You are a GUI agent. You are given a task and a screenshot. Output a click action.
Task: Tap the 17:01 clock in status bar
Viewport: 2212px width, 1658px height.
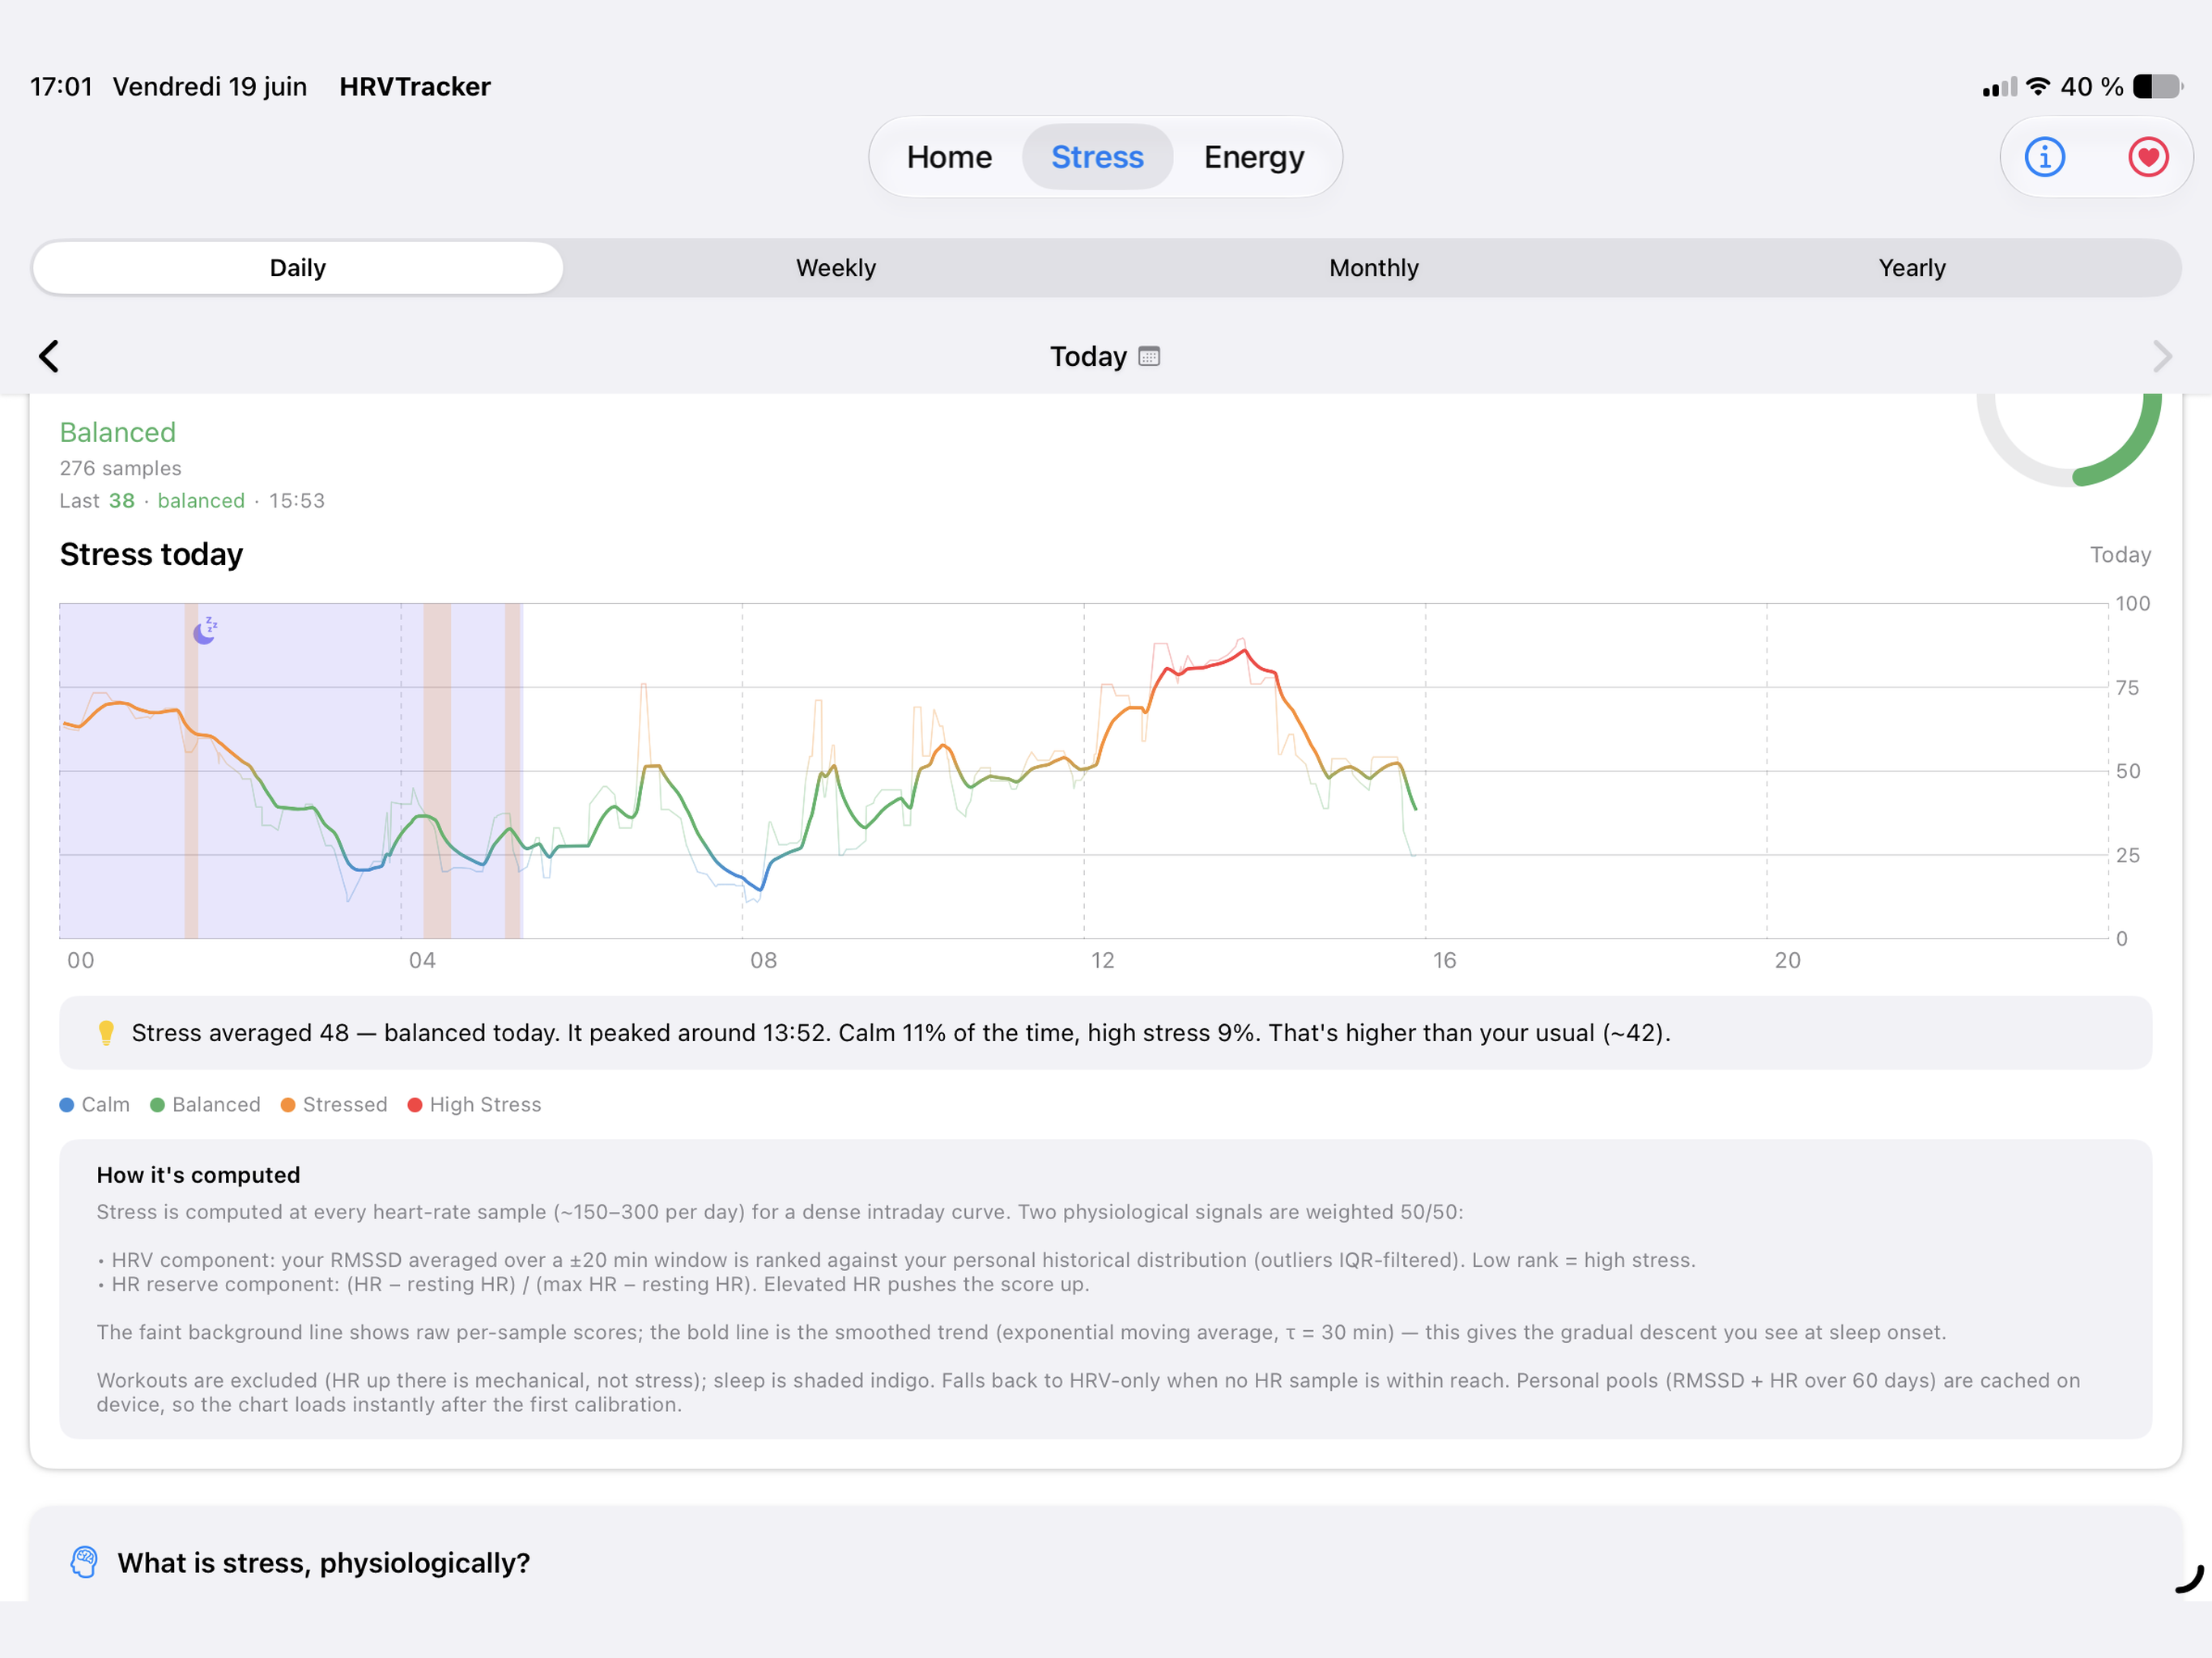coord(61,87)
